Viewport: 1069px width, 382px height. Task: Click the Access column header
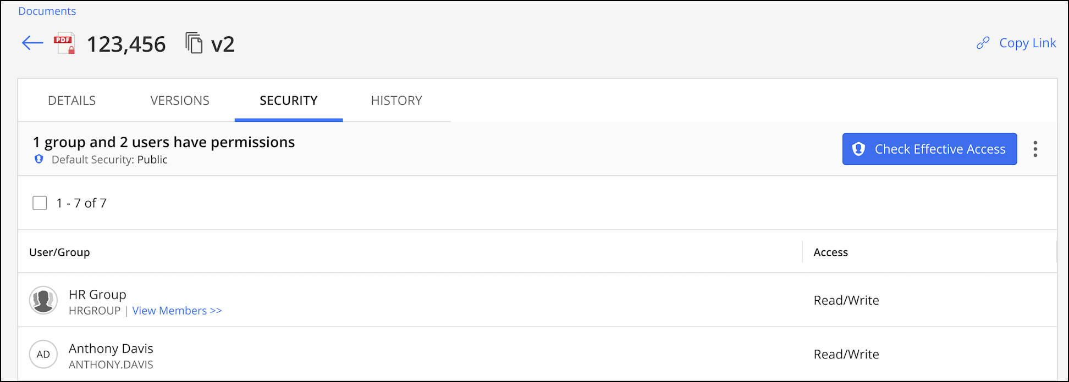(x=830, y=252)
